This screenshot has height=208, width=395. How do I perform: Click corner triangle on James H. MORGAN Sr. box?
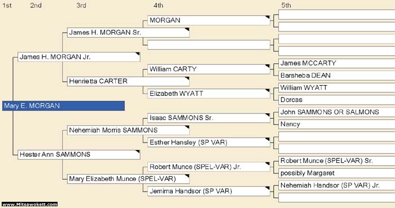187,29
